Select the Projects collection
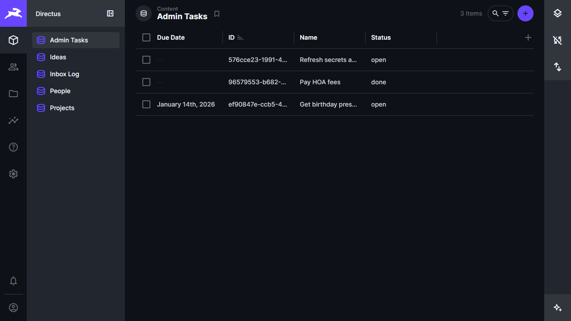Image resolution: width=571 pixels, height=321 pixels. coord(62,108)
